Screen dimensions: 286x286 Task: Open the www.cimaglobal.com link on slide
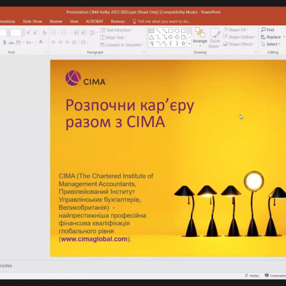(x=94, y=239)
